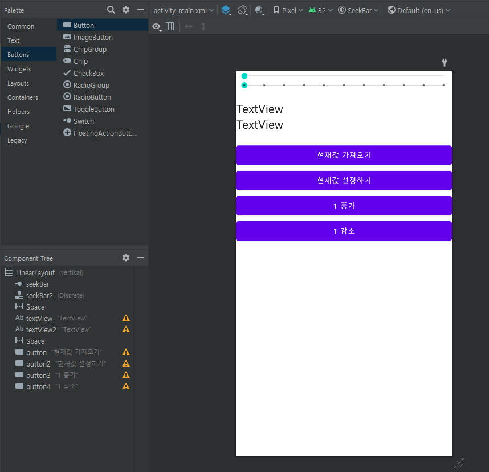Open the Pixel device dropdown

click(x=288, y=11)
